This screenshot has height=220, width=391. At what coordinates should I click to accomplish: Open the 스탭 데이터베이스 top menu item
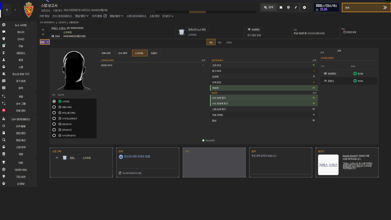click(x=137, y=16)
